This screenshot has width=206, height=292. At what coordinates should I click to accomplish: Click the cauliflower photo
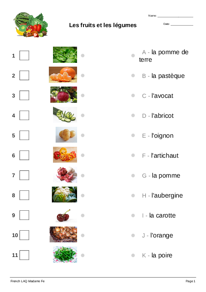pyautogui.click(x=64, y=195)
